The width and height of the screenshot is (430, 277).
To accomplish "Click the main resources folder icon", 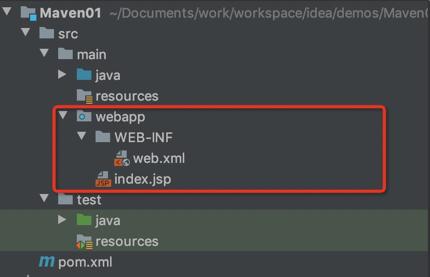I will [x=85, y=96].
